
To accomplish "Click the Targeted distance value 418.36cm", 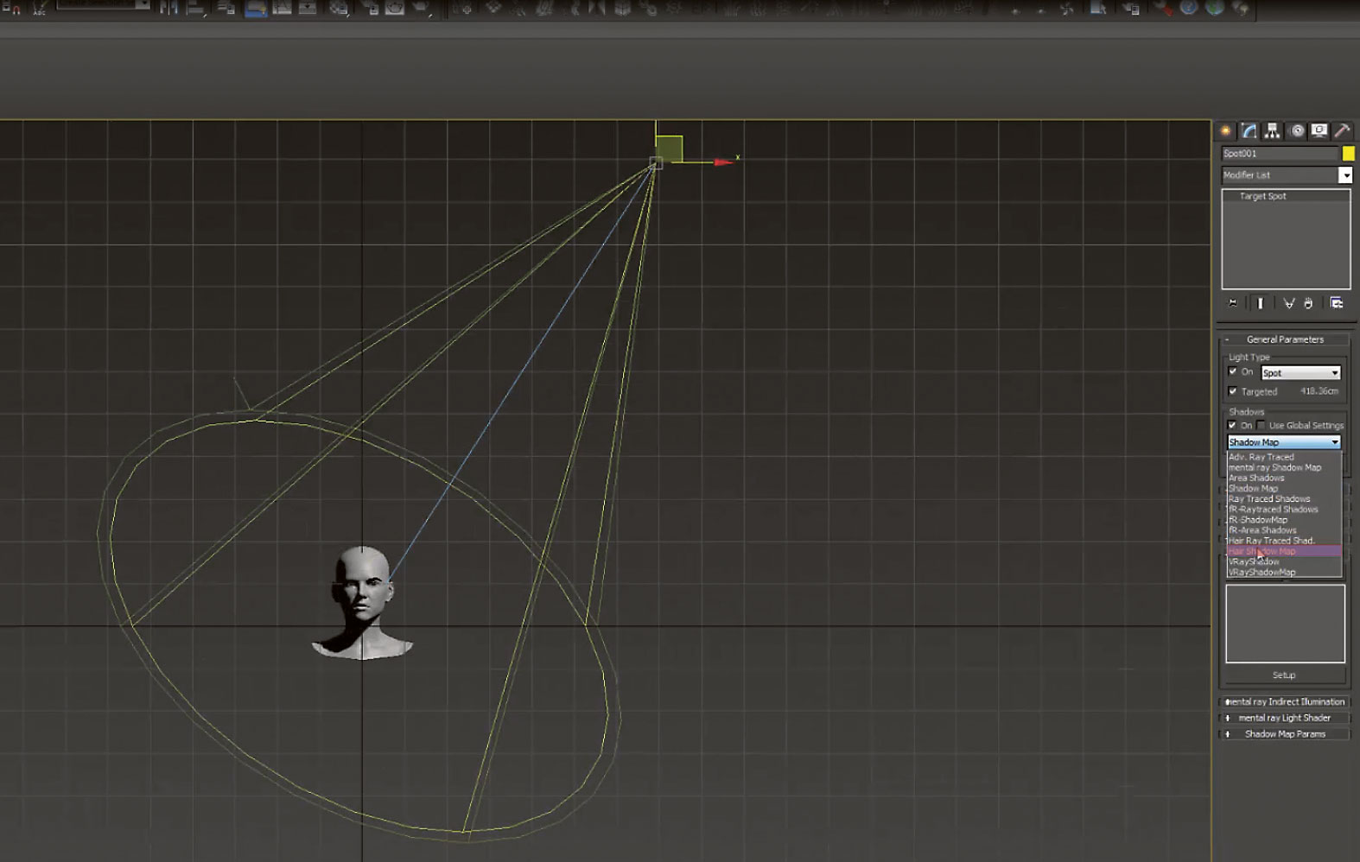I will (1319, 391).
